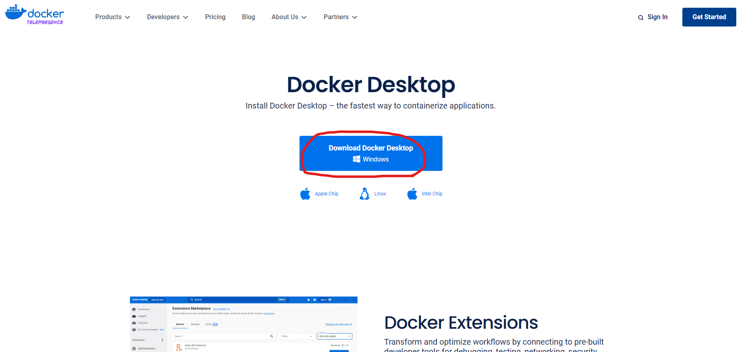This screenshot has height=352, width=751.
Task: Open site search with the magnifier icon
Action: [641, 18]
